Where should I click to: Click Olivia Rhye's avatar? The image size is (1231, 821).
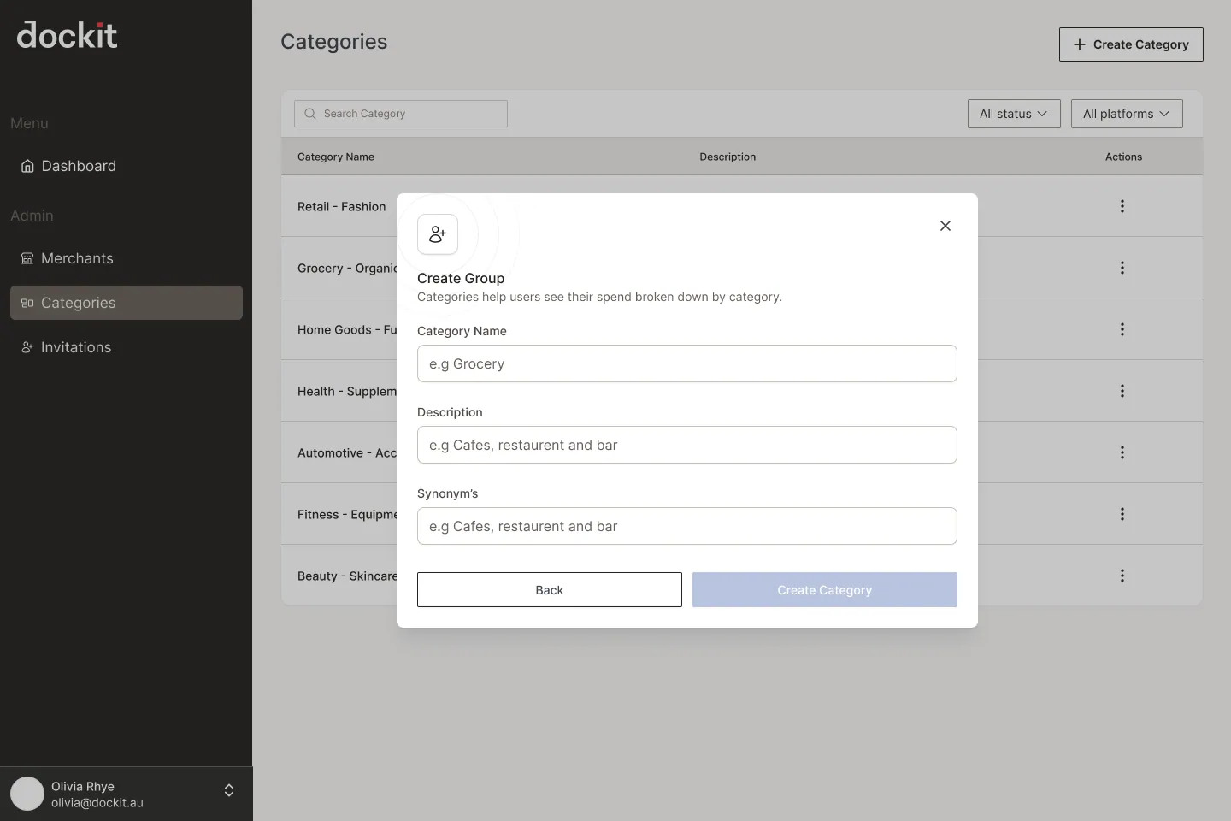point(27,794)
